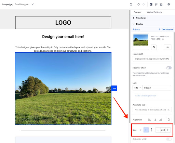175x143 pixels.
Task: Click the LOGO placeholder block
Action: (x=63, y=23)
